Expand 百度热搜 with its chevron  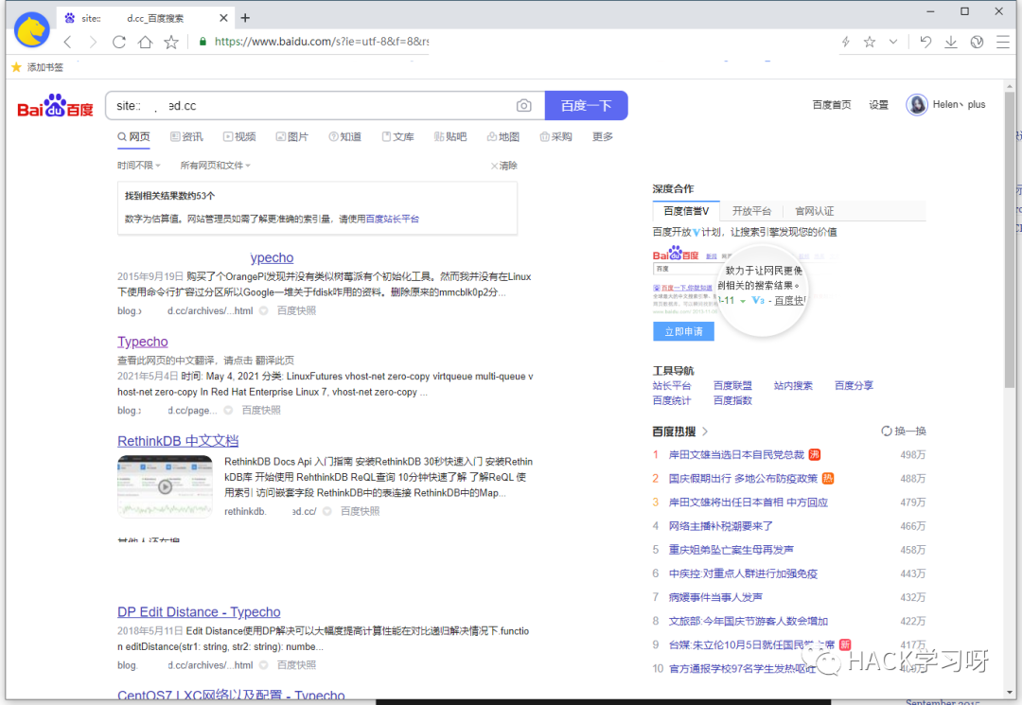(705, 432)
